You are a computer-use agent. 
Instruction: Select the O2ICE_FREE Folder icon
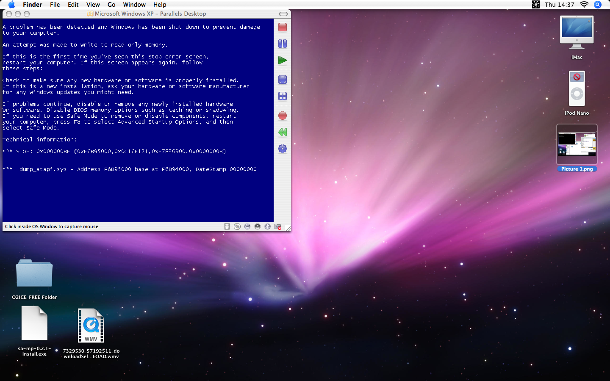pos(34,274)
